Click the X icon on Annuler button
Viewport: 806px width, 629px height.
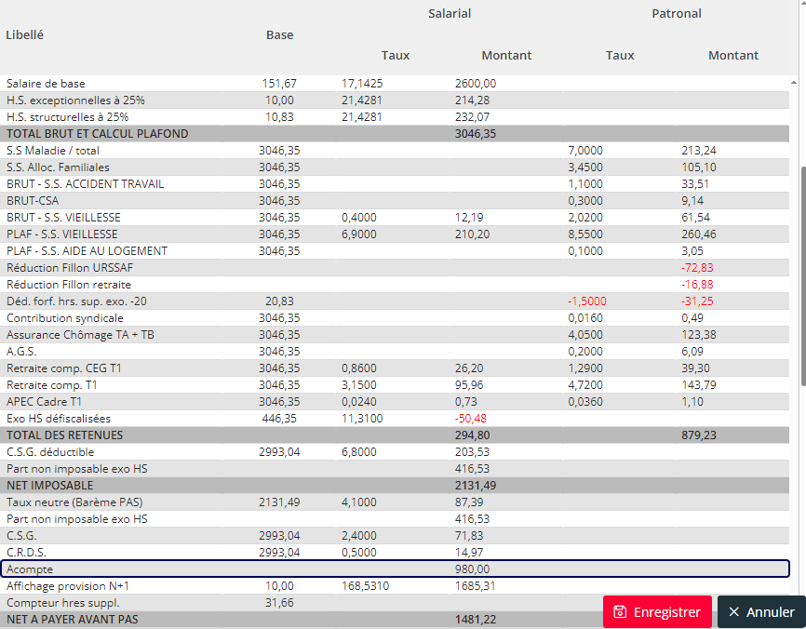[x=734, y=612]
